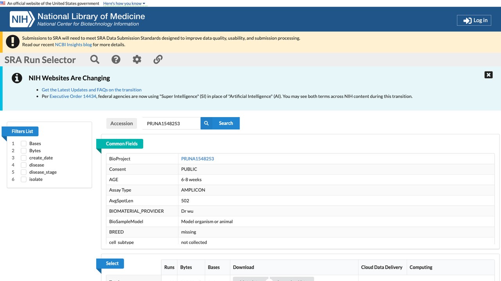Image resolution: width=501 pixels, height=281 pixels.
Task: Click the NIH logo
Action: [x=22, y=19]
